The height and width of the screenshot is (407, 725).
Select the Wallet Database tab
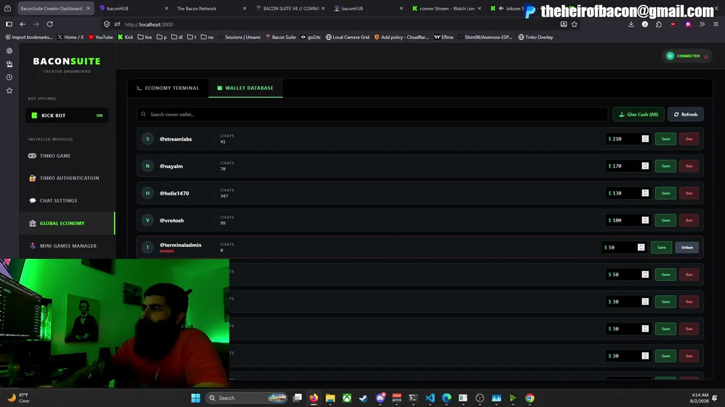point(245,88)
